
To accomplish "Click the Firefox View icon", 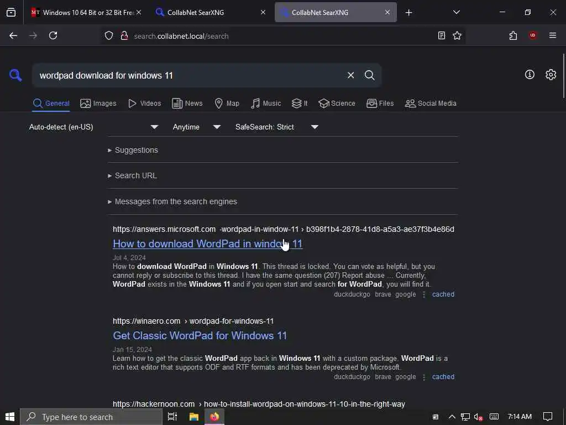I will (x=11, y=12).
